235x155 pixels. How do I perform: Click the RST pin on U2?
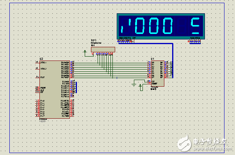coord(37,77)
